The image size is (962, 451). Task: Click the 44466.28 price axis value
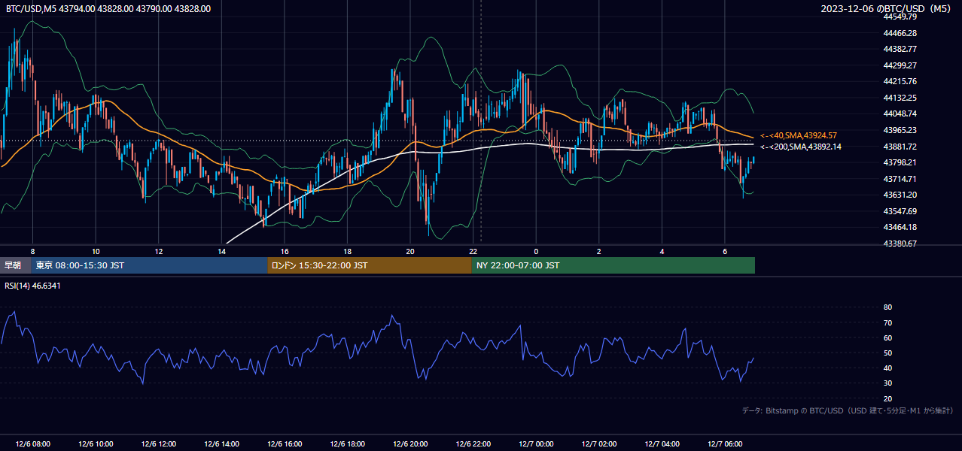coord(900,33)
